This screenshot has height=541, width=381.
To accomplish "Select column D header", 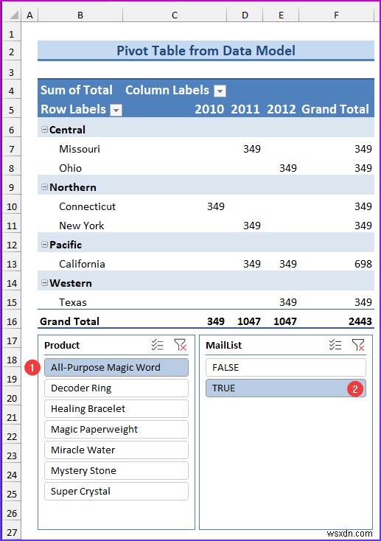I will click(x=245, y=15).
